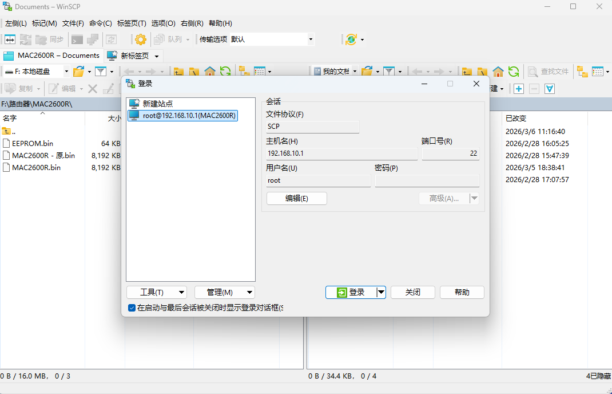Expand the 登录 button dropdown arrow

point(381,292)
